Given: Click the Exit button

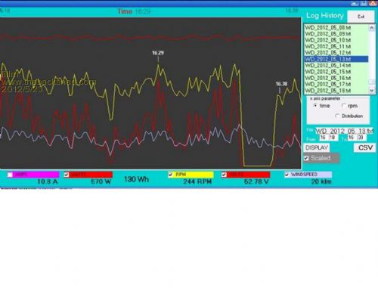Looking at the screenshot, I should point(361,17).
